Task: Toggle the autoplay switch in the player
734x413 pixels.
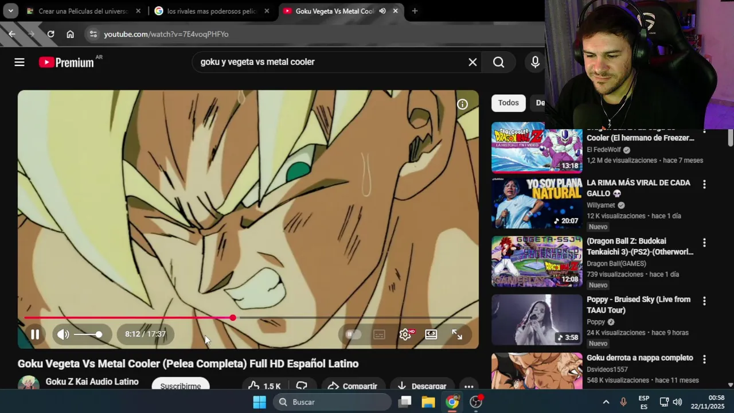Action: tap(353, 334)
